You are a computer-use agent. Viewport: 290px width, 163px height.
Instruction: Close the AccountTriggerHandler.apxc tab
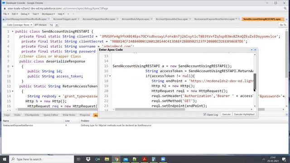click(x=117, y=19)
